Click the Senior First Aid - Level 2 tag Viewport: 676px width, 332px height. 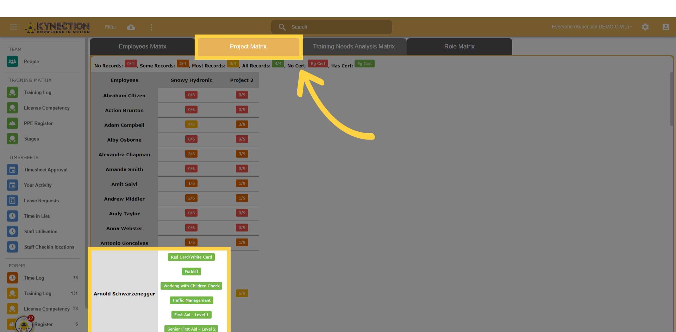(192, 329)
